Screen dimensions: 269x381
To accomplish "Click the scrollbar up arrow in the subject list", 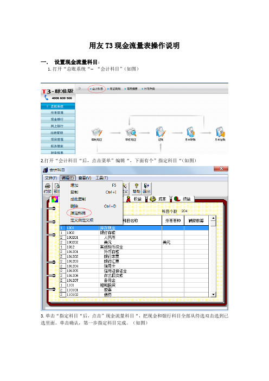I will (x=213, y=218).
